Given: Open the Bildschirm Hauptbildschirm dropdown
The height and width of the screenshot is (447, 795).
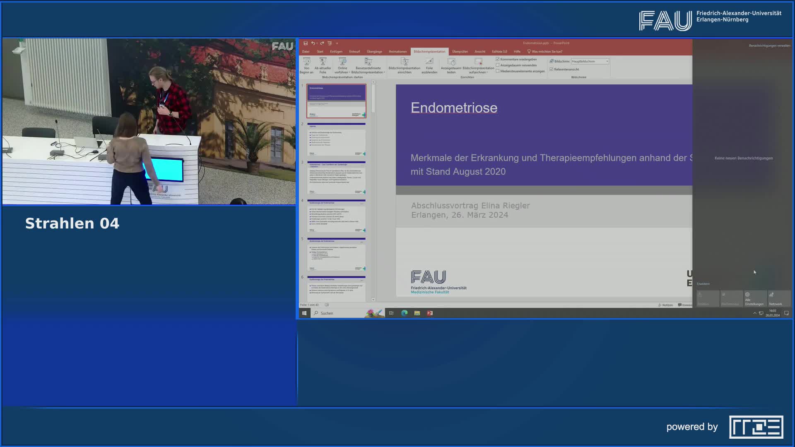Looking at the screenshot, I should 607,61.
